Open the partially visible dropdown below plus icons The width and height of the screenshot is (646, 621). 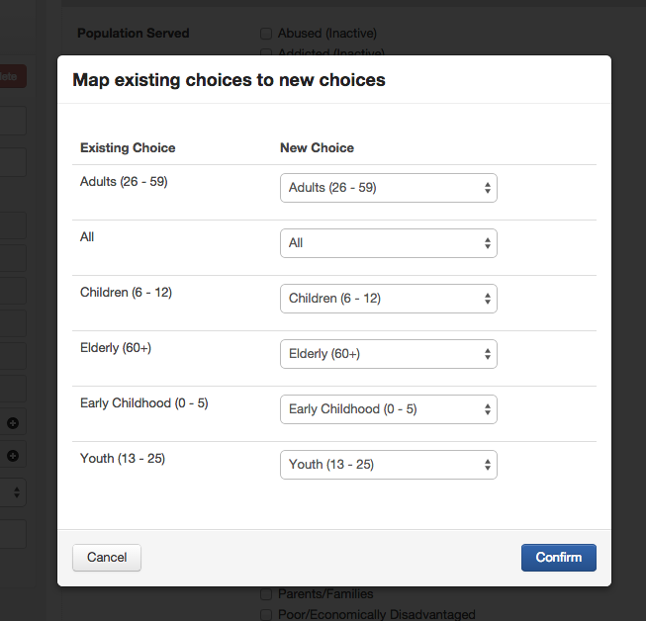click(14, 491)
